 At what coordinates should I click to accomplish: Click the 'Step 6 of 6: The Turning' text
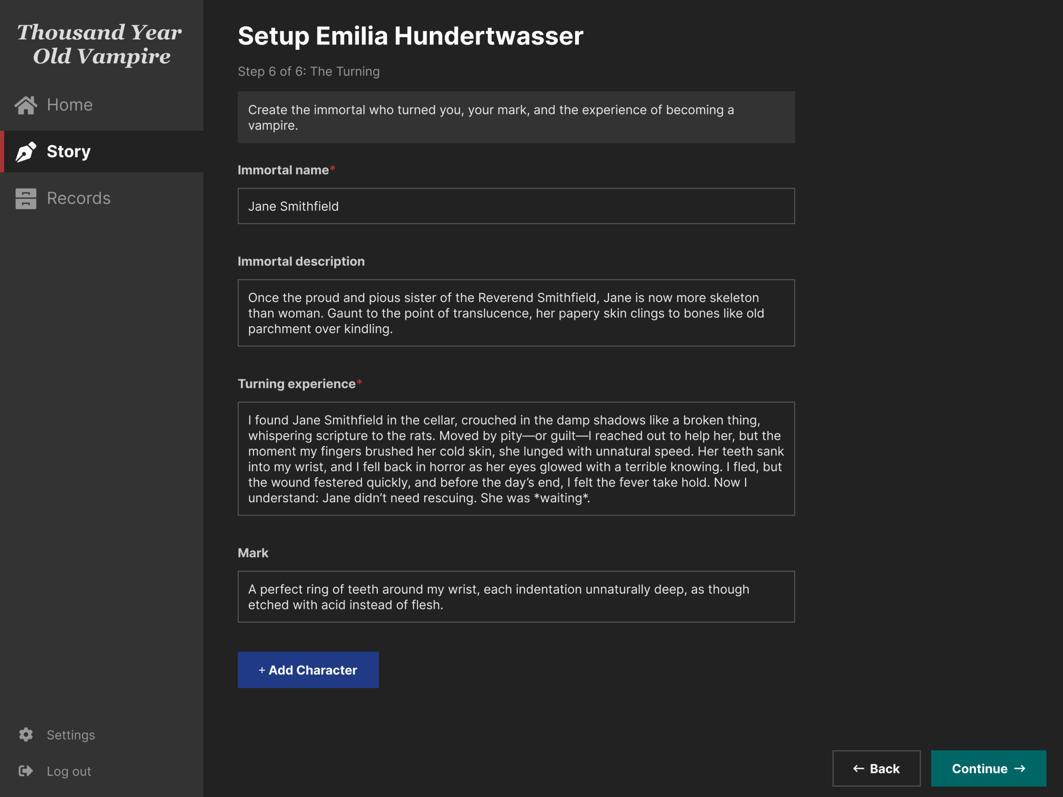(309, 71)
